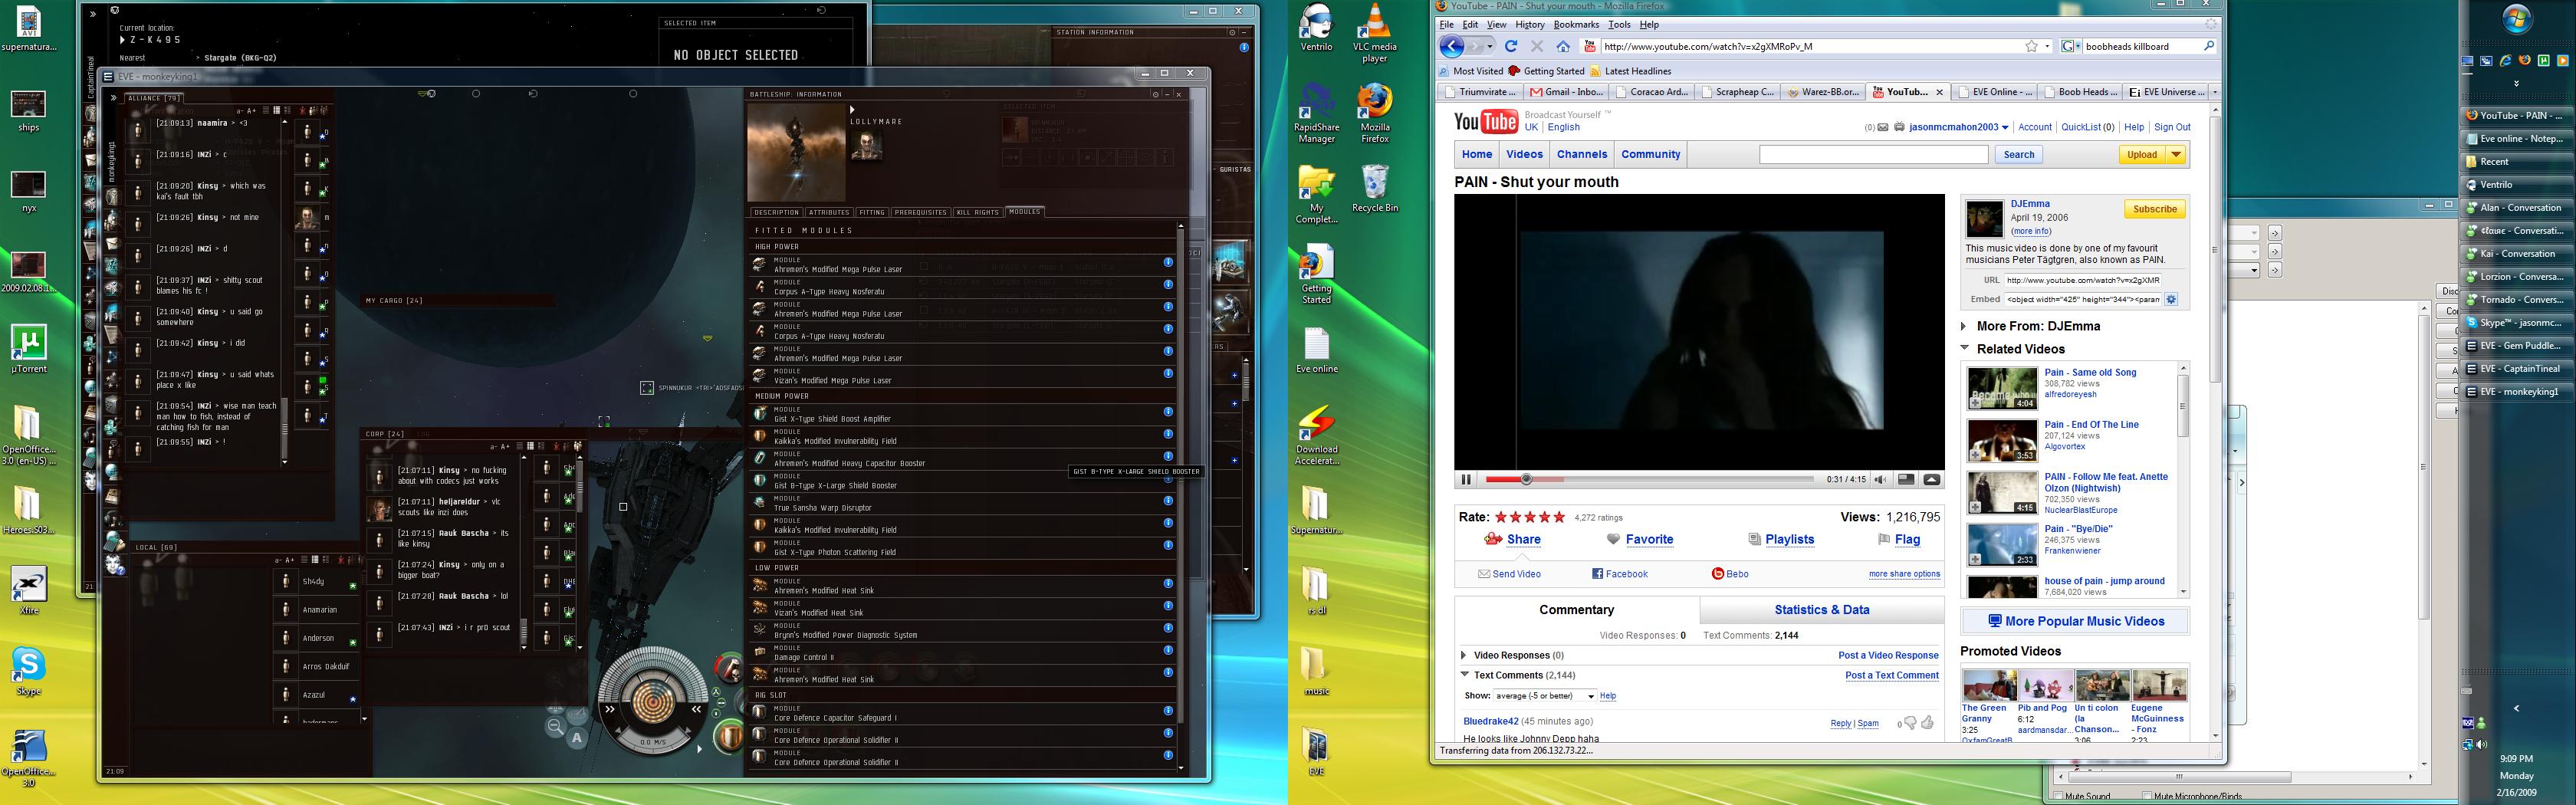Click the yellow Subscribe button
The image size is (2576, 805).
(x=2154, y=209)
